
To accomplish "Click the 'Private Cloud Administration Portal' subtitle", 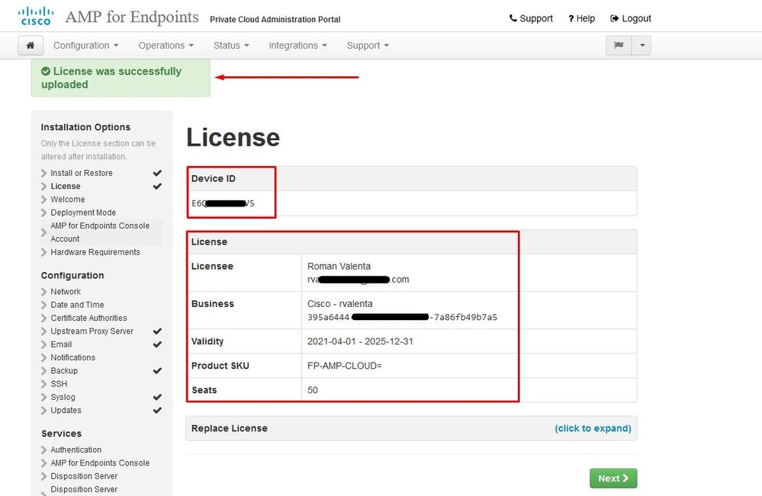I will (x=275, y=19).
